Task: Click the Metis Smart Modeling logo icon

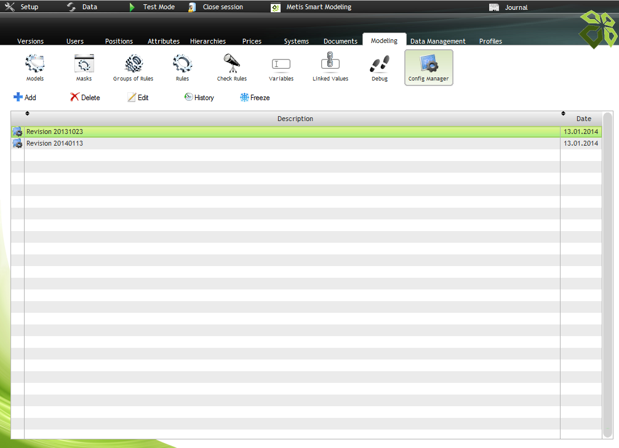Action: point(276,7)
